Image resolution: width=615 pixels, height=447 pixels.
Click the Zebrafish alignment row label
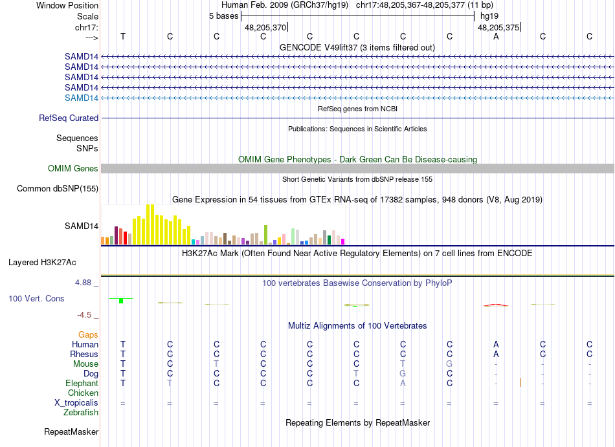click(80, 412)
